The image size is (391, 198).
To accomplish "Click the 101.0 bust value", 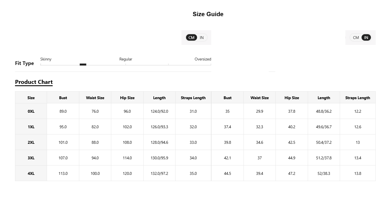I will point(63,142).
